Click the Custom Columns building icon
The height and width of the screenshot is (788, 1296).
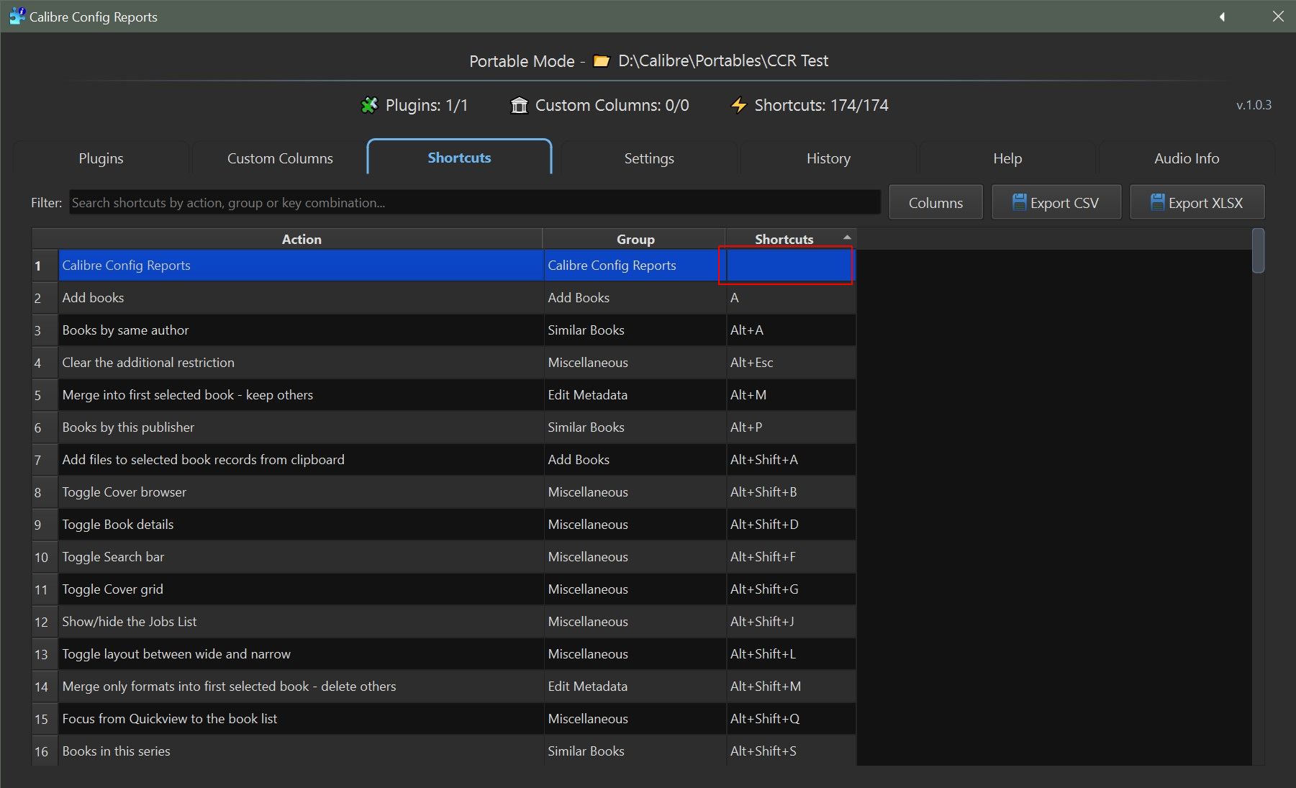[x=519, y=105]
